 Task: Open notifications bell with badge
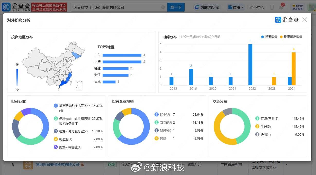tap(281, 7)
